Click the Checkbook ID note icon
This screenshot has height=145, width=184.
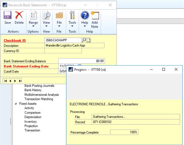tap(89, 40)
